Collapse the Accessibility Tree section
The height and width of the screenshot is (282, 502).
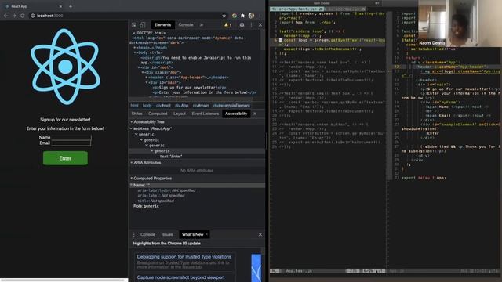coord(131,122)
